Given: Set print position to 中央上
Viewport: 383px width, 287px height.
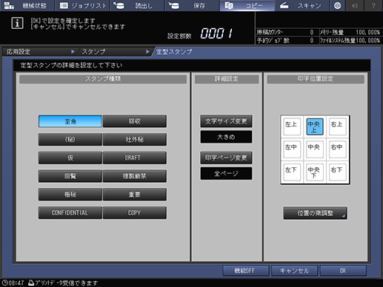Looking at the screenshot, I should pos(315,126).
